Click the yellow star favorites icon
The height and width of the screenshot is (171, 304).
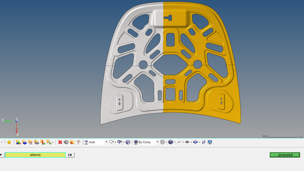pyautogui.click(x=9, y=142)
